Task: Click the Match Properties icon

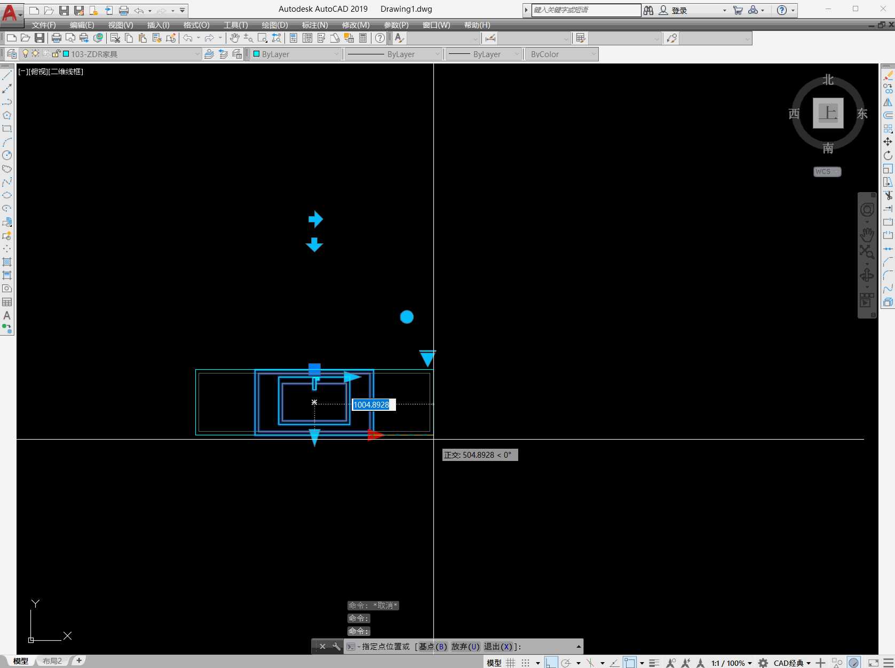Action: point(171,38)
